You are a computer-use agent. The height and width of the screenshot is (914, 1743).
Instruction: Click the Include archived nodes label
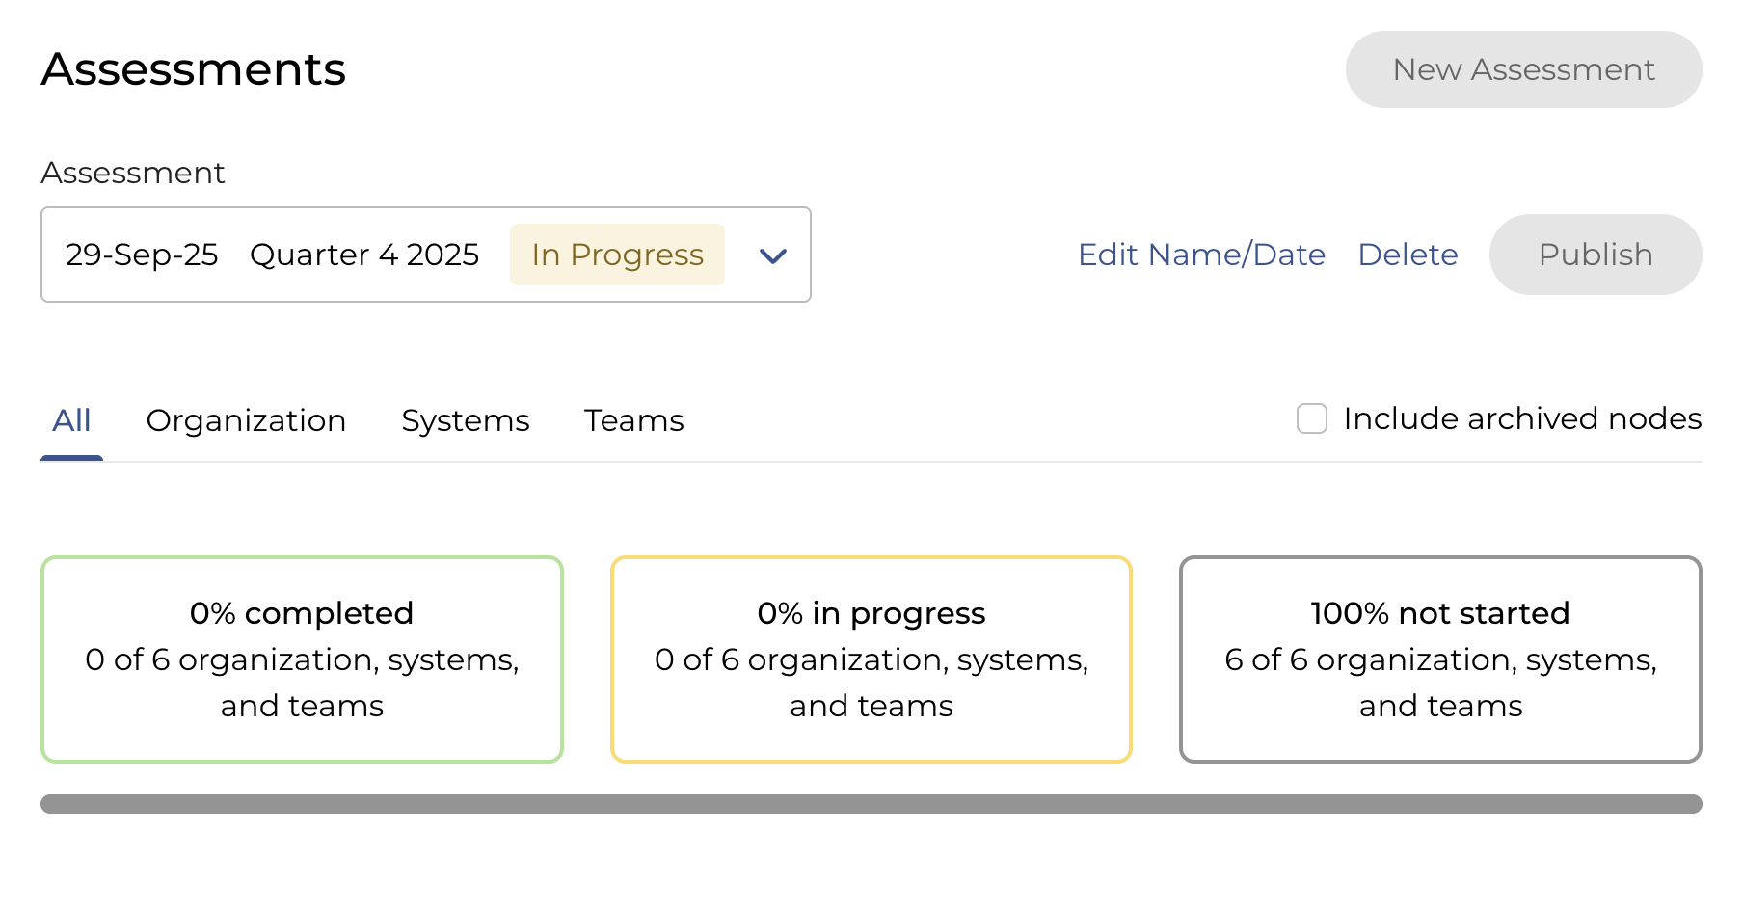(1522, 418)
